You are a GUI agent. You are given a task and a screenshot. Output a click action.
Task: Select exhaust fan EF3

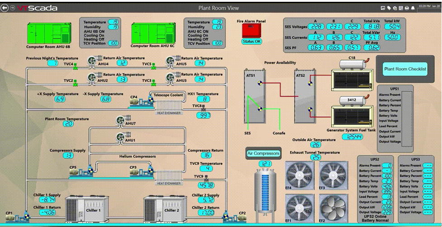tap(334, 175)
